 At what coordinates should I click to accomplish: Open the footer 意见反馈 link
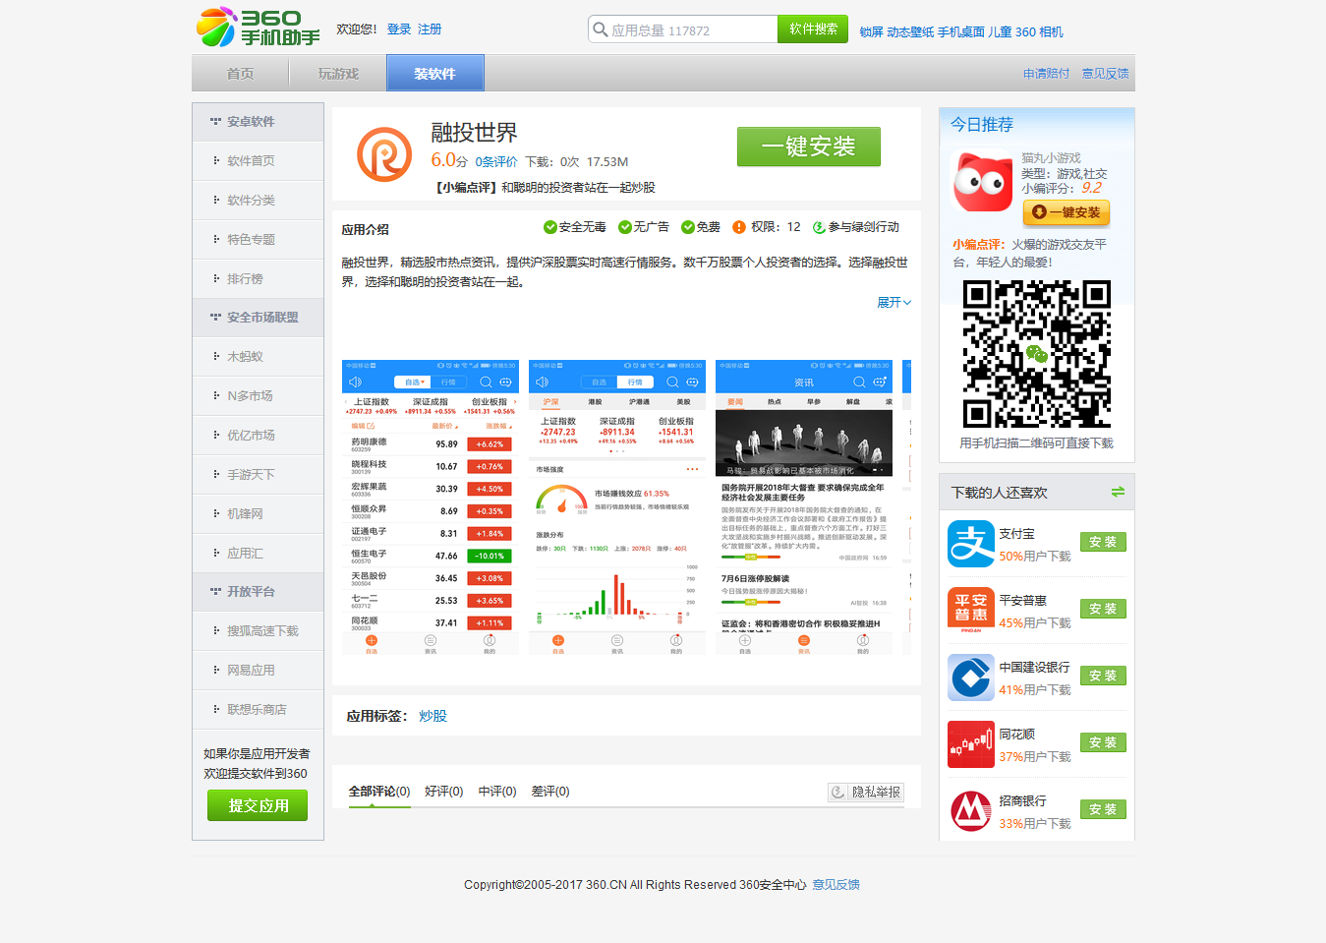pos(836,885)
